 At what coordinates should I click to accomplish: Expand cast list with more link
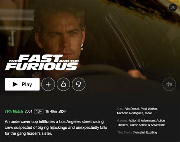coord(148,113)
